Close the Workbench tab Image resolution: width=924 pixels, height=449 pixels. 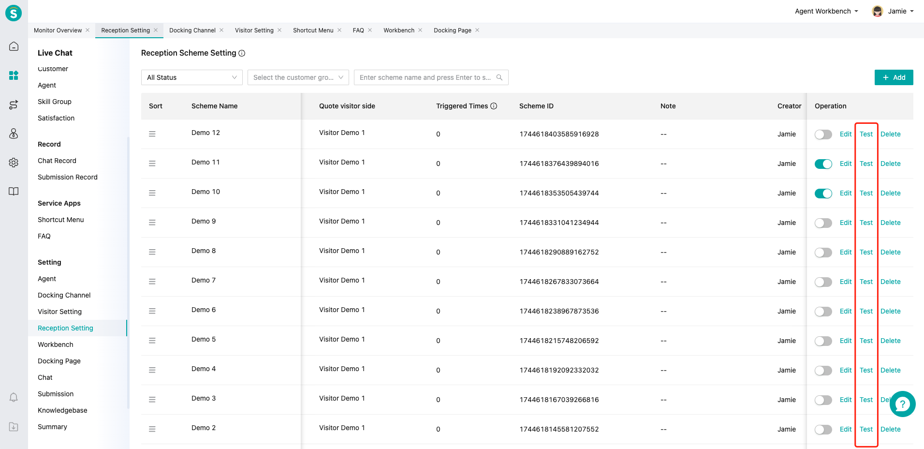pyautogui.click(x=420, y=30)
